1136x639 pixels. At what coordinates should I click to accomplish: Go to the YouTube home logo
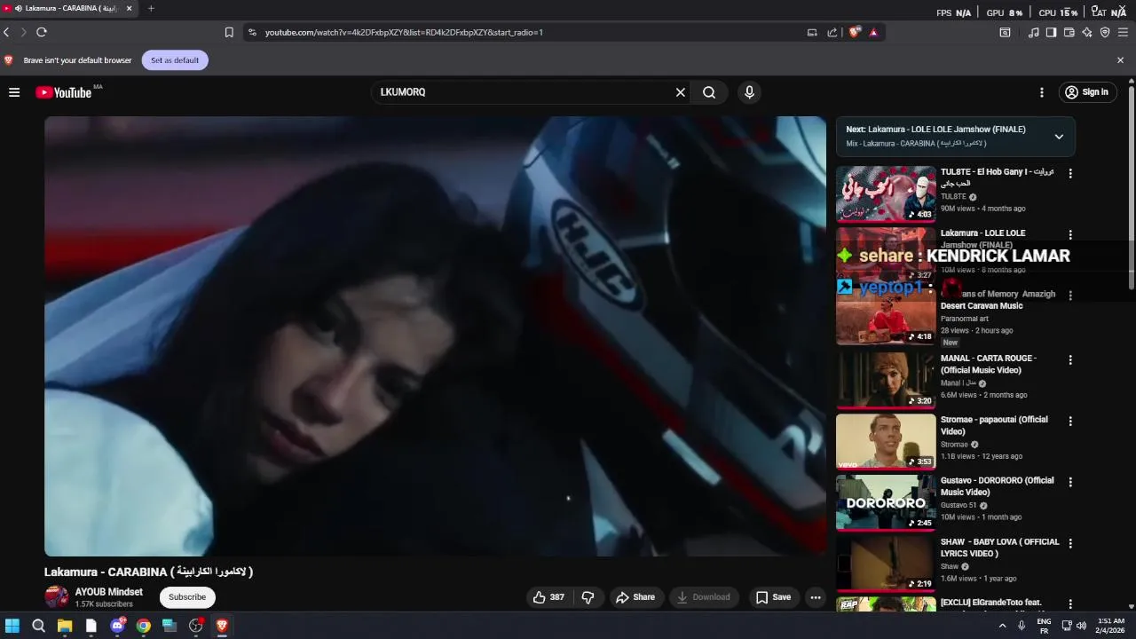(63, 92)
